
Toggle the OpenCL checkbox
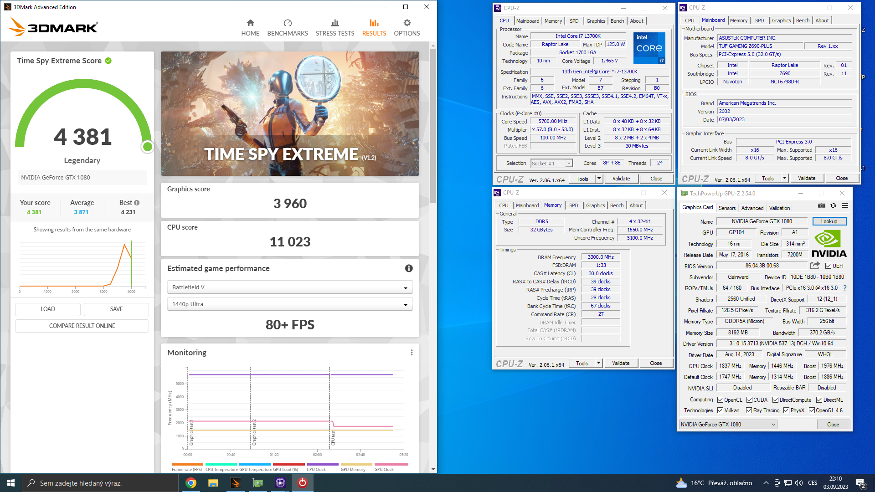coord(721,400)
